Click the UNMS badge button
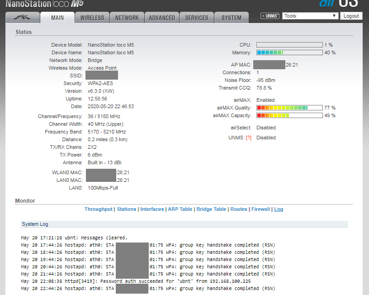Viewport: 369px width, 295px height. tap(270, 16)
